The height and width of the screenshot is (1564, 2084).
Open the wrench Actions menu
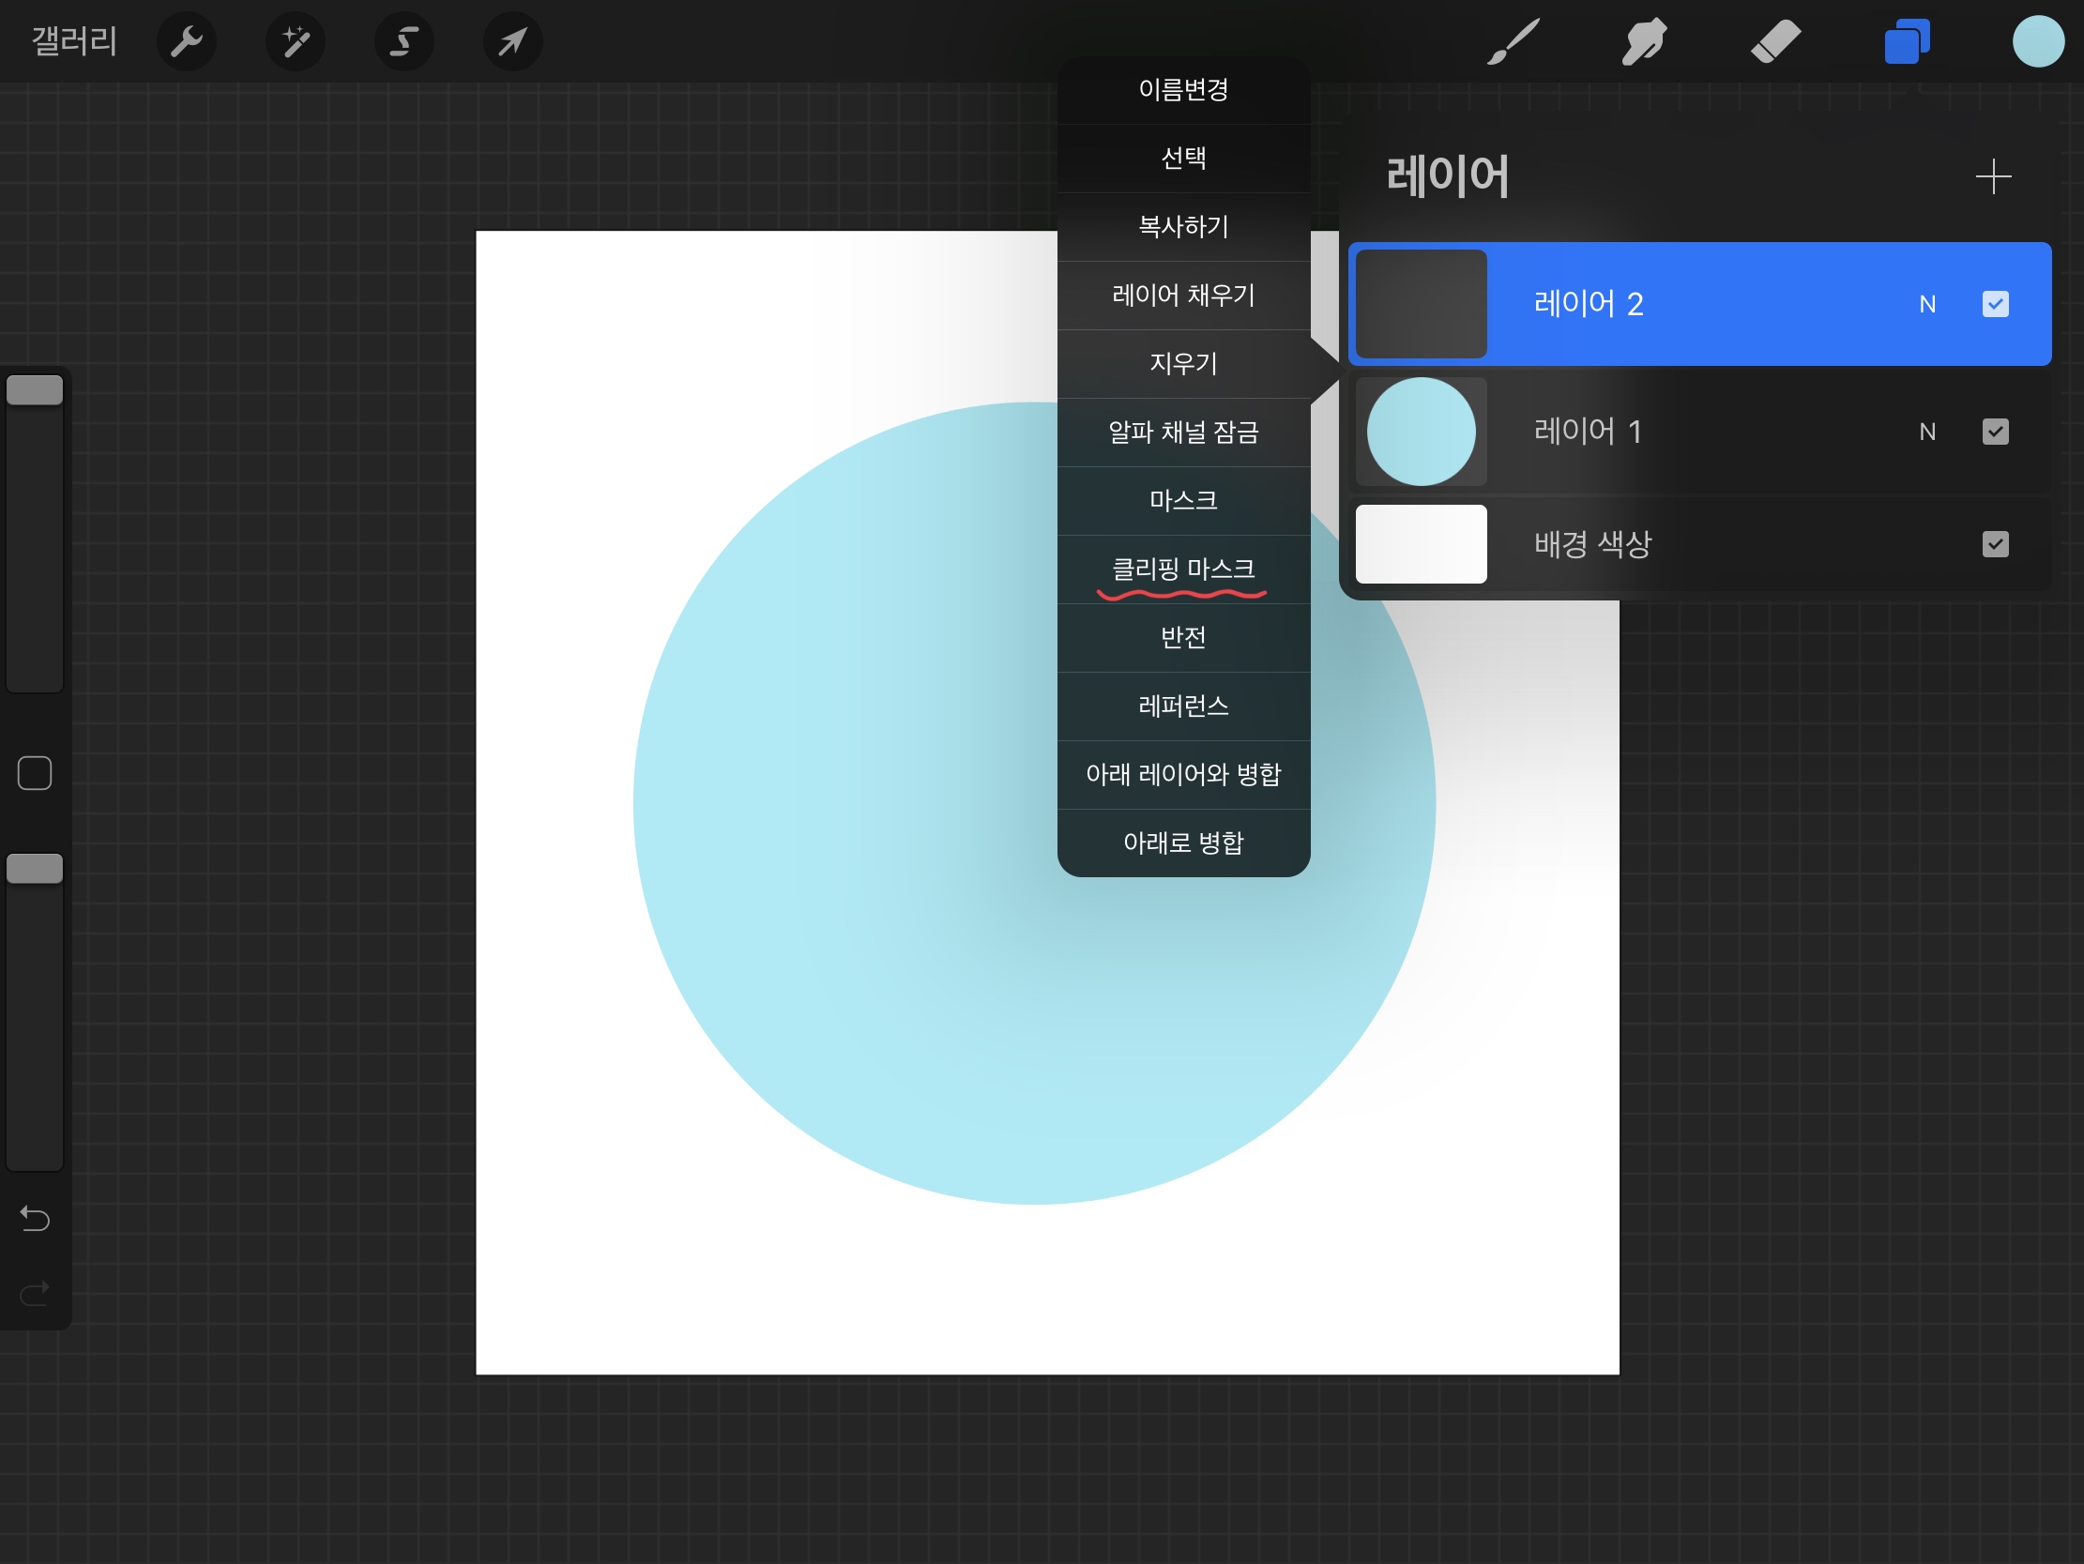[x=187, y=41]
